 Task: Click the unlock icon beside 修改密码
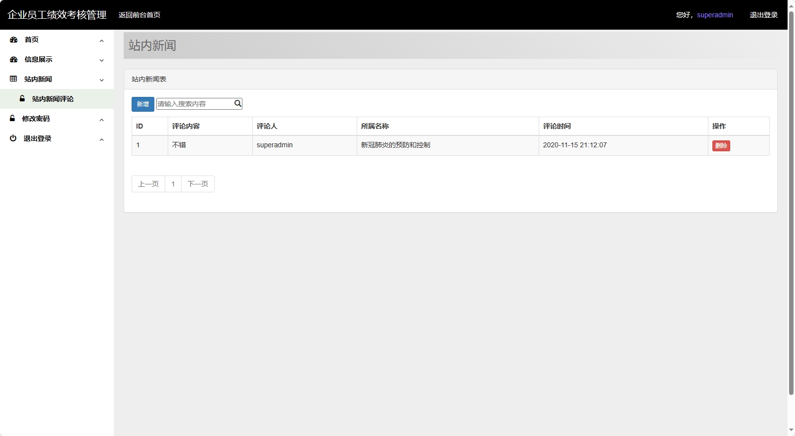click(x=12, y=118)
